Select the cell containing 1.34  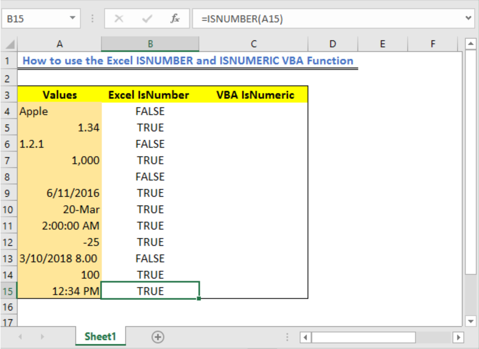[x=60, y=128]
